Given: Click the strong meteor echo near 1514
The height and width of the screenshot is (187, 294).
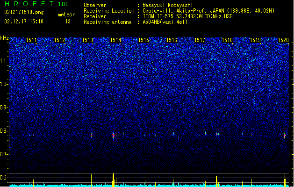Looking at the screenshot, I should point(113,135).
